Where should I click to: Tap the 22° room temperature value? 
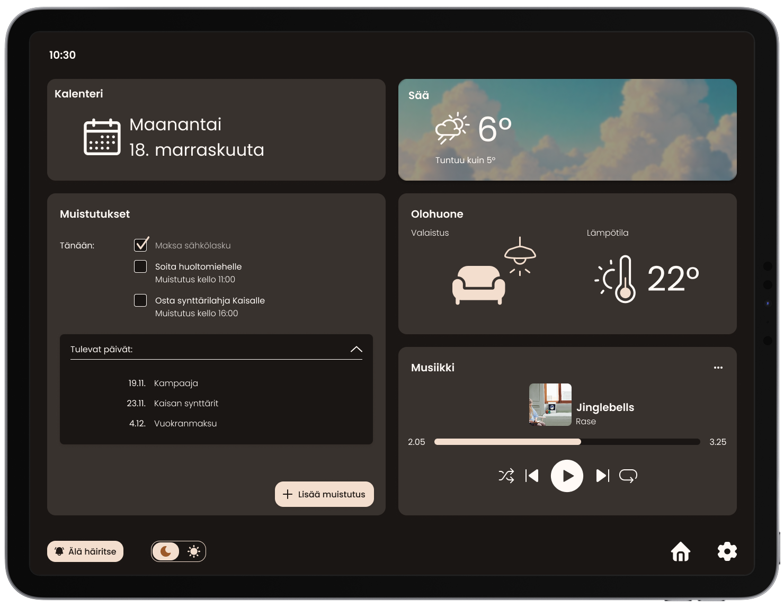[673, 279]
